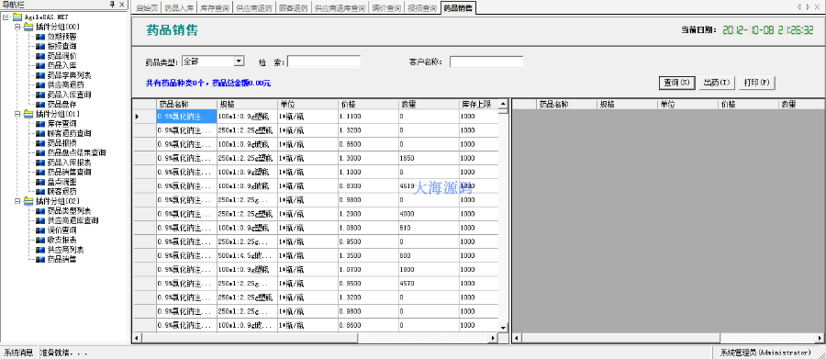Switch to the 供应商退库查询 tab

click(x=340, y=8)
